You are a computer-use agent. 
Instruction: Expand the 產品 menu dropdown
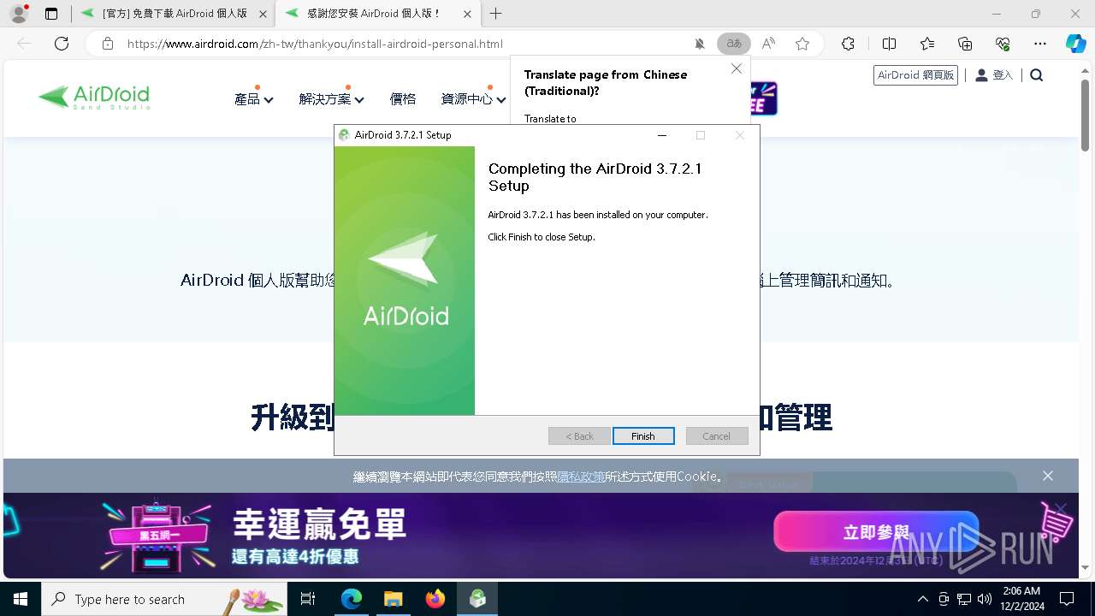tap(254, 99)
